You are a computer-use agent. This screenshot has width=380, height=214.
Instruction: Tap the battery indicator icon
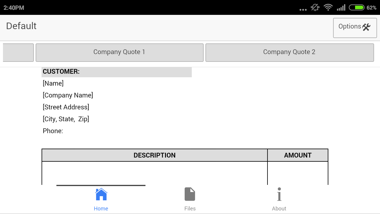pos(357,7)
